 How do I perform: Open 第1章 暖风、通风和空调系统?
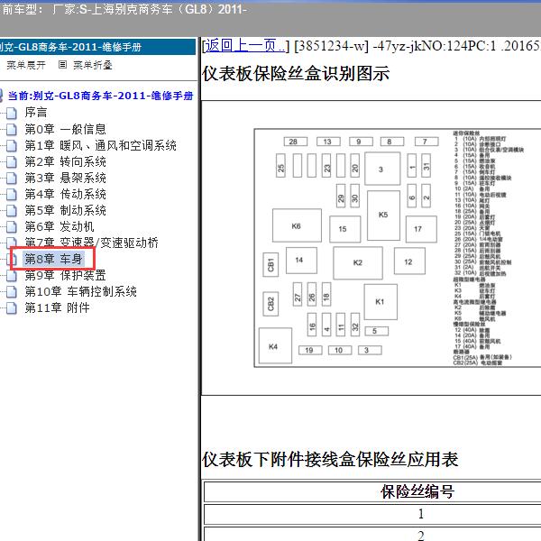pos(100,145)
